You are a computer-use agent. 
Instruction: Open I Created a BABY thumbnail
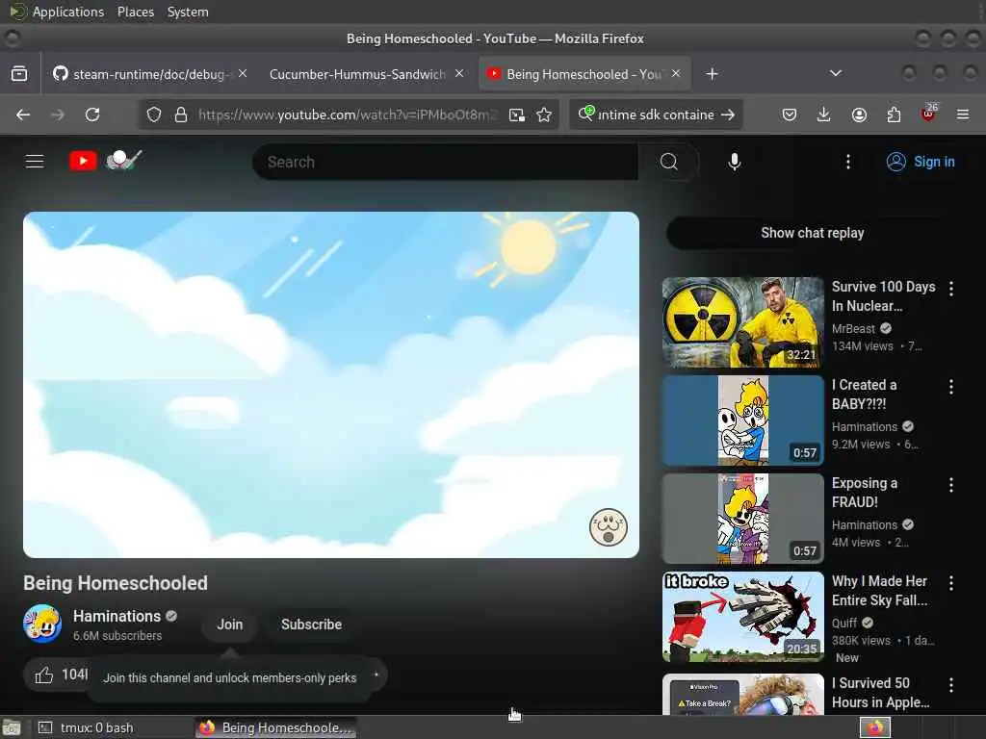(742, 420)
